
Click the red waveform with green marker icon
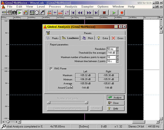(x=49, y=12)
